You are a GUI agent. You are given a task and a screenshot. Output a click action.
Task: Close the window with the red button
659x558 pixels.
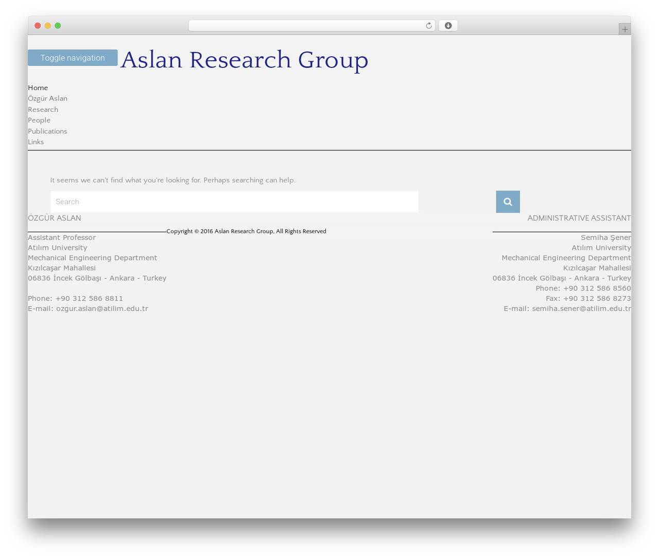tap(38, 26)
